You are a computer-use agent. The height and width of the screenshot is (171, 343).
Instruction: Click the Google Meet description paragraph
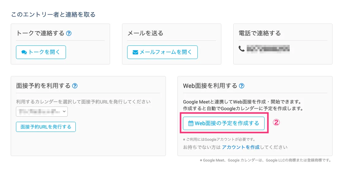tap(241, 105)
